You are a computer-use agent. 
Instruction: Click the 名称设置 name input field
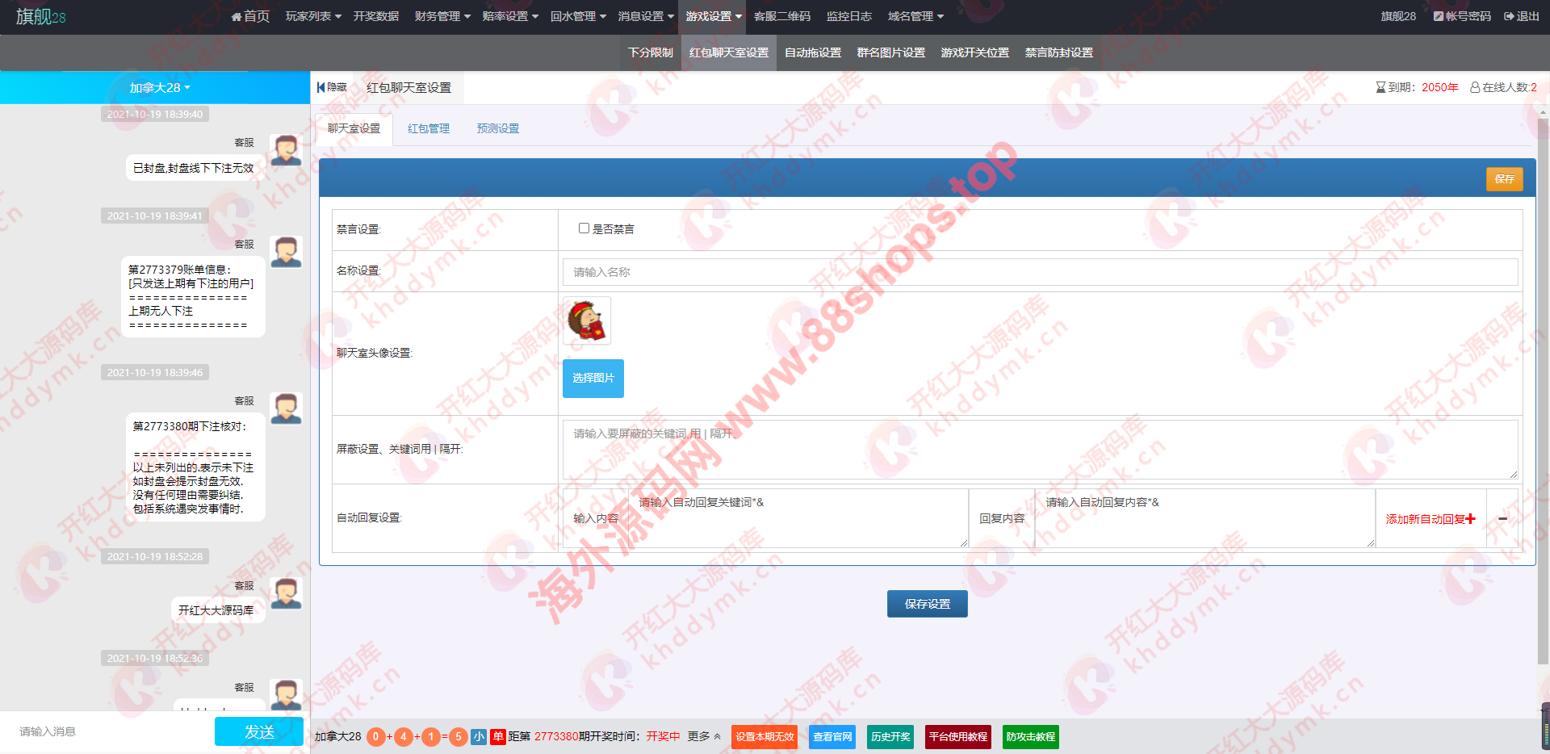pos(1040,272)
